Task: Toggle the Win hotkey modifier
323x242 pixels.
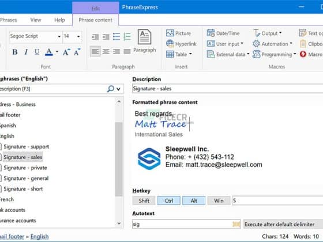Action: [x=219, y=201]
